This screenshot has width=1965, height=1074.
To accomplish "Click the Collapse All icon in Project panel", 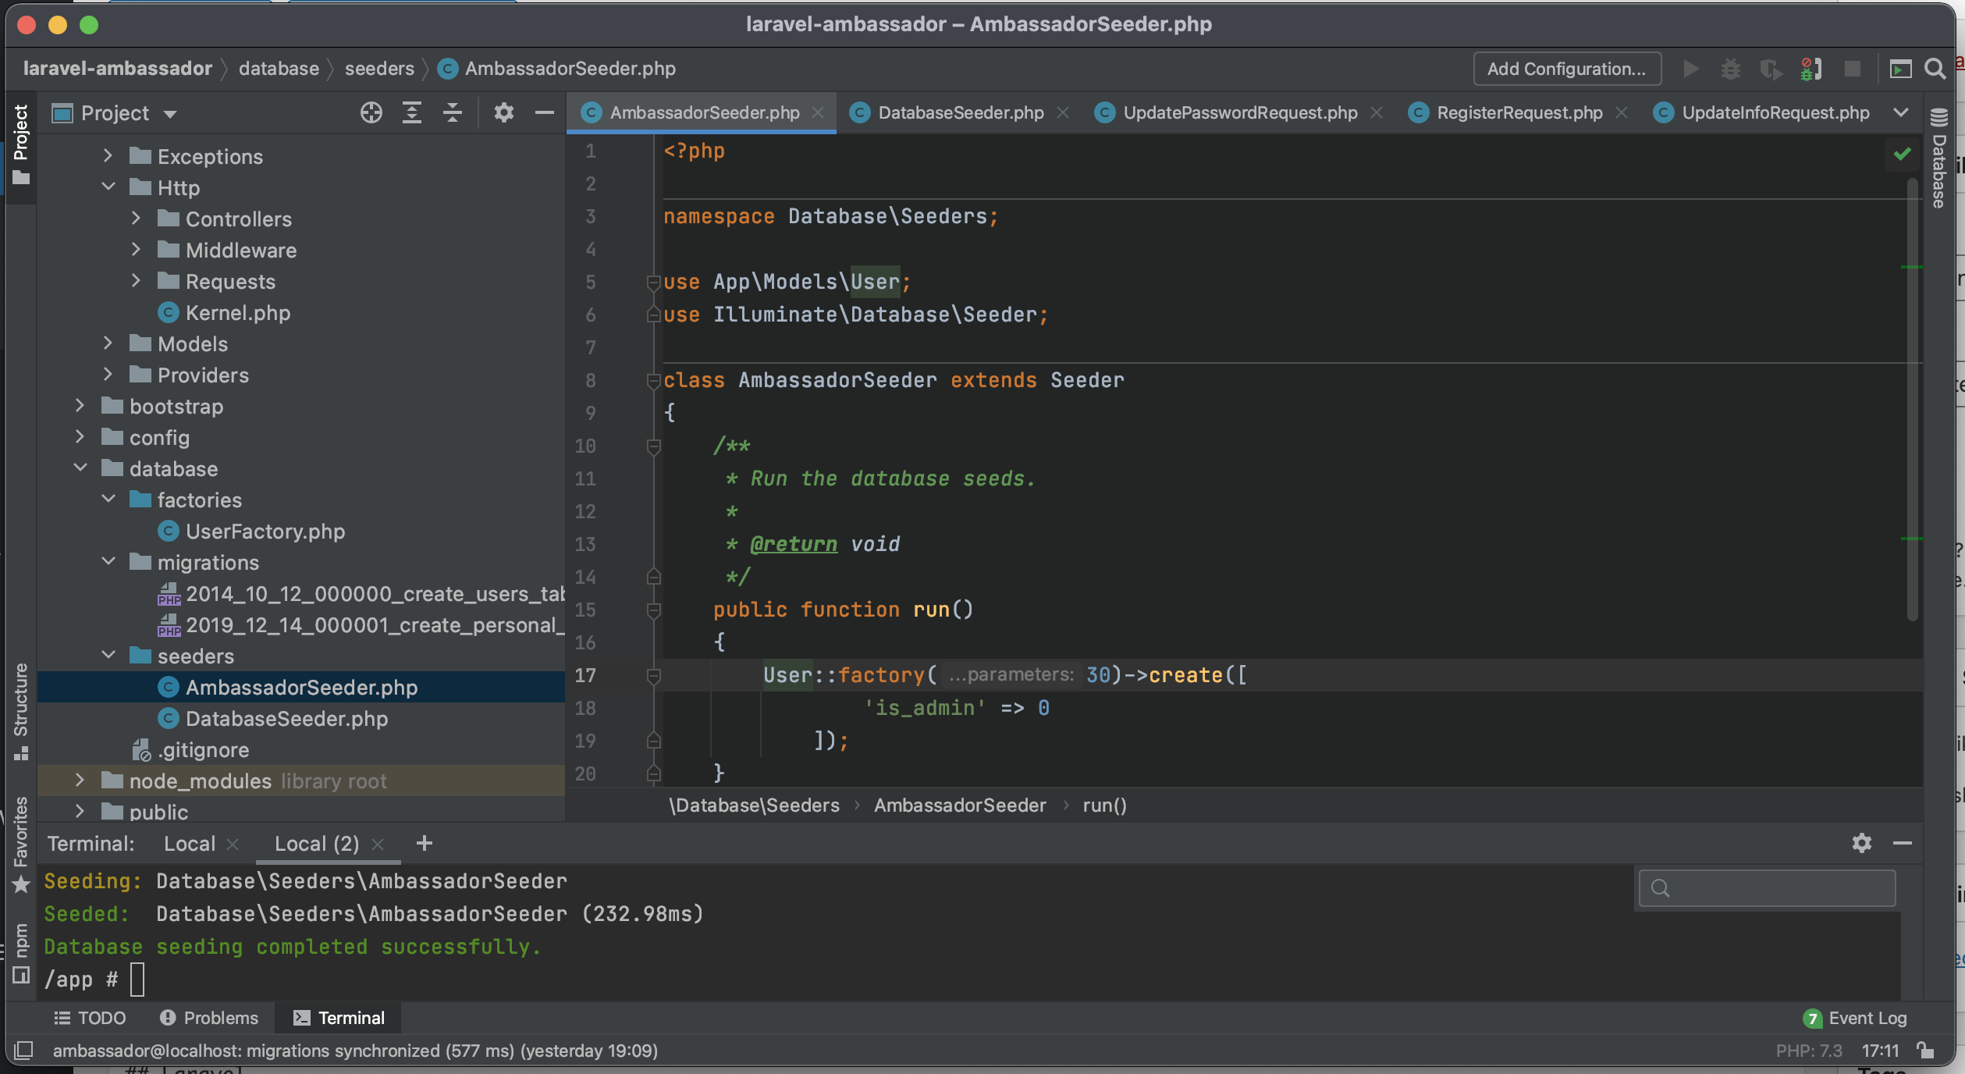I will point(453,113).
